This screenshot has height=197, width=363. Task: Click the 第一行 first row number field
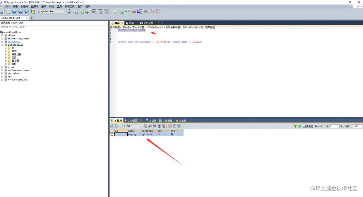click(334, 126)
